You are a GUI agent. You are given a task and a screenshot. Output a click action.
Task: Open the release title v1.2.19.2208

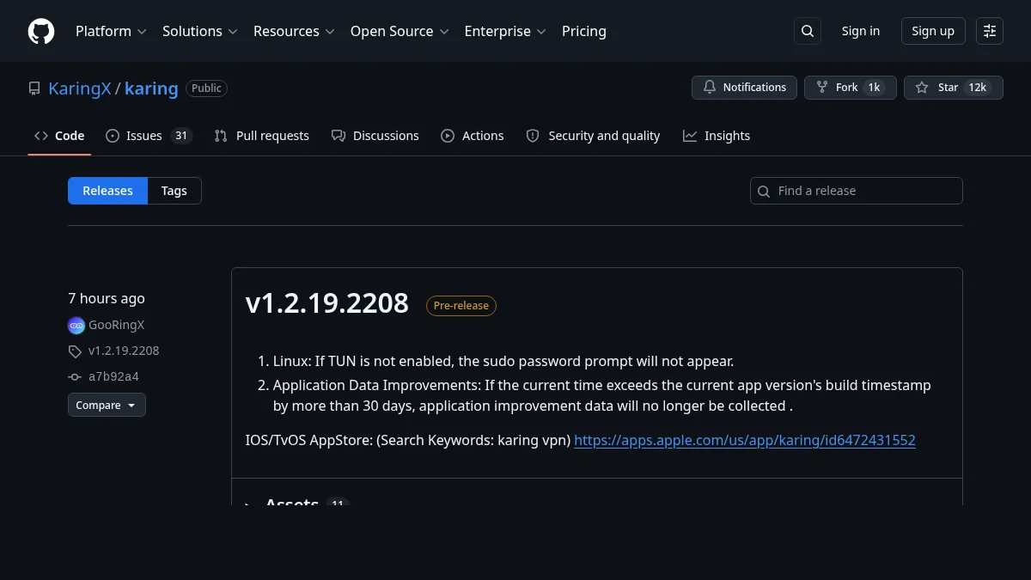click(327, 303)
